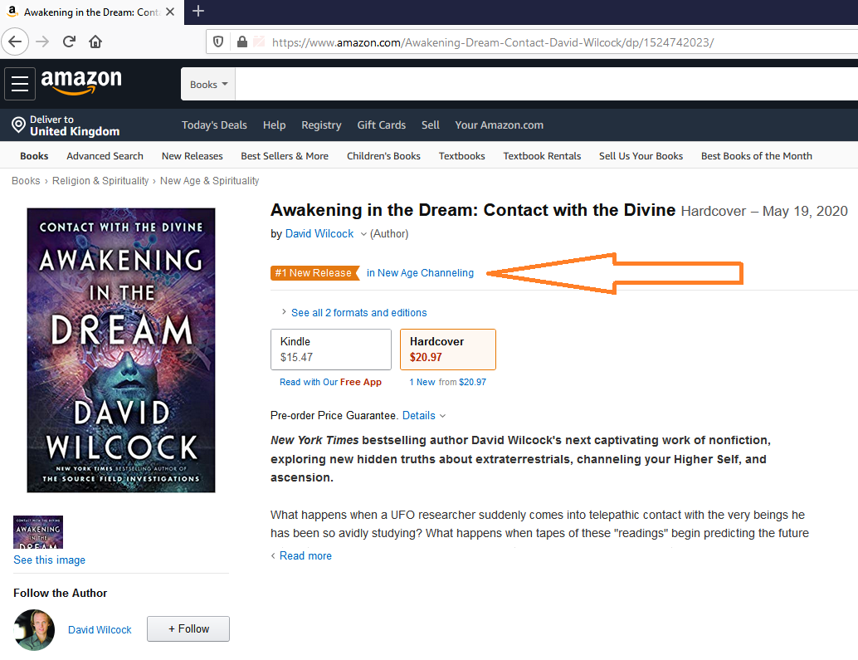
Task: Expand Pre-order Price Guarantee Details
Action: coord(424,415)
